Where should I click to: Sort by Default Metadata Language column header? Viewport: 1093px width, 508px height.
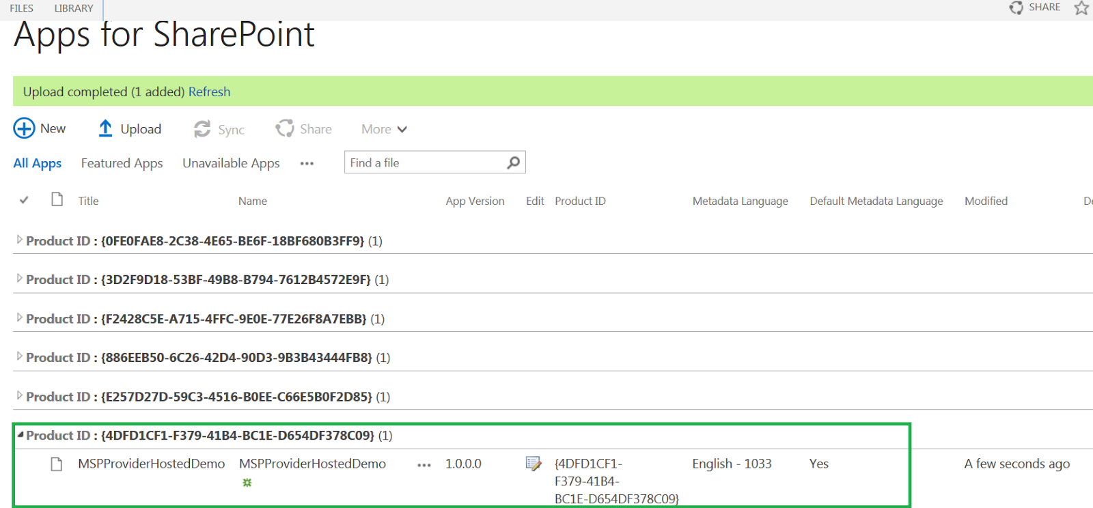[x=876, y=201]
